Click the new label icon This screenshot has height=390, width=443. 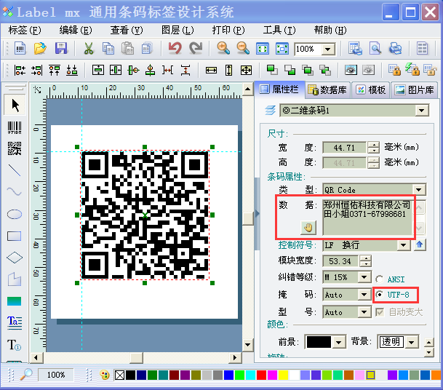point(20,48)
